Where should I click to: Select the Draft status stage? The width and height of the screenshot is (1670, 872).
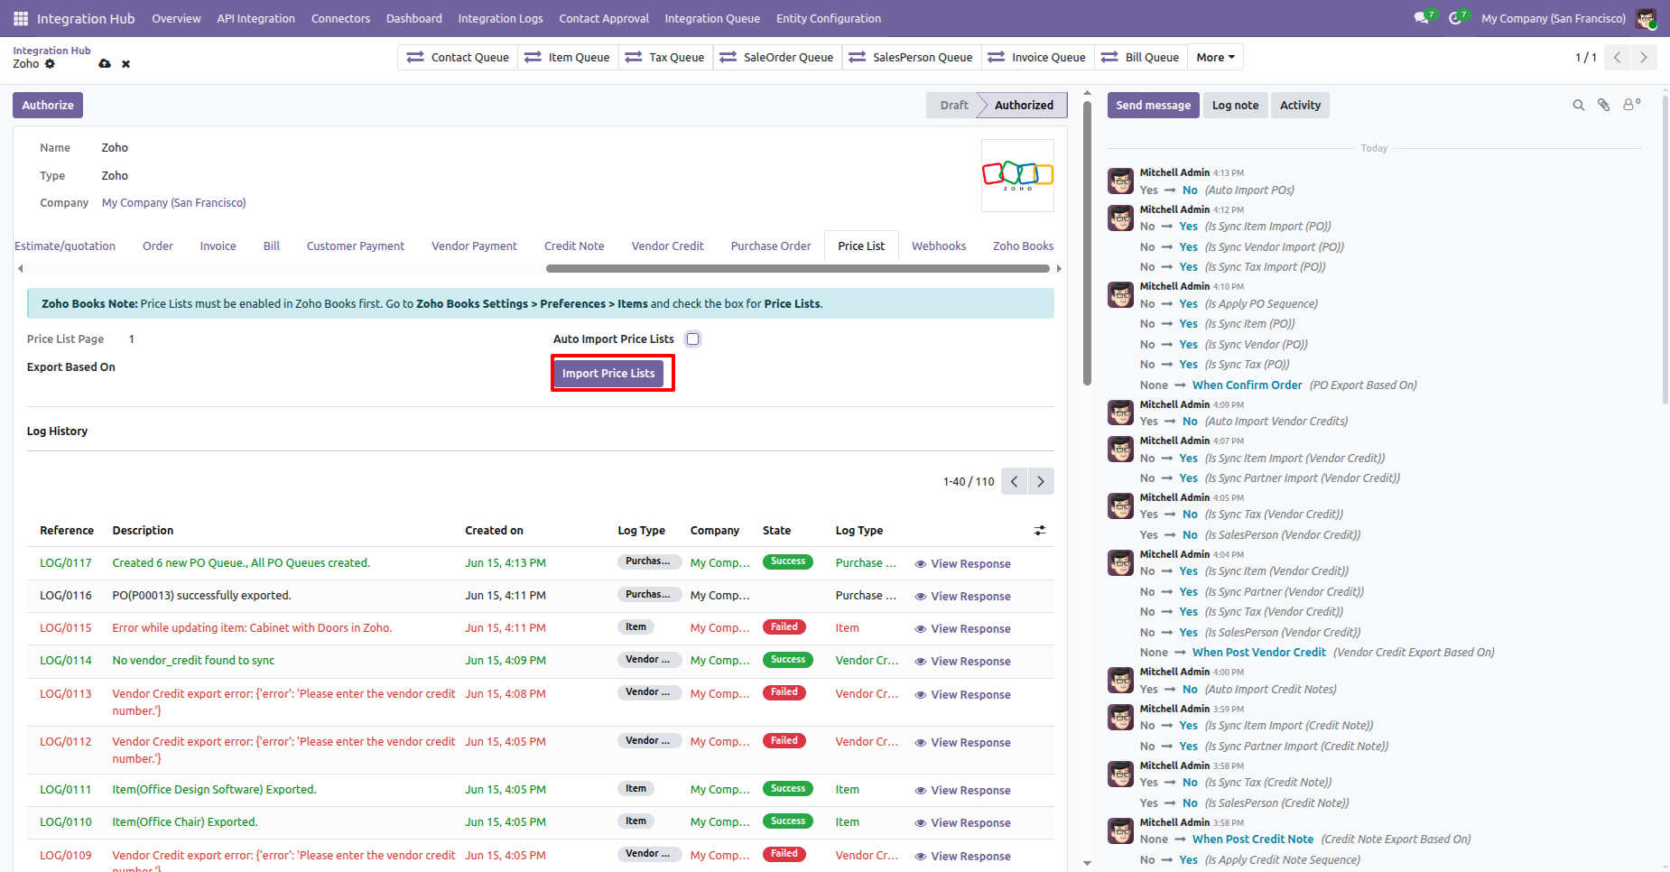[x=953, y=106]
